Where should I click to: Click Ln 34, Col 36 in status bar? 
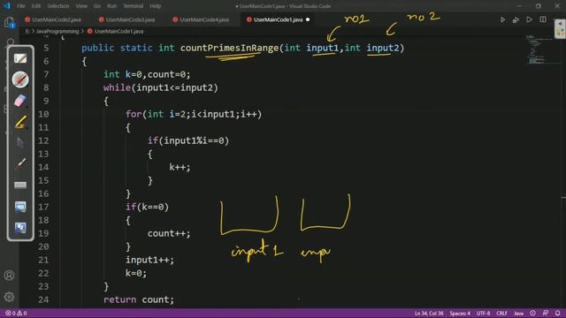pos(429,313)
